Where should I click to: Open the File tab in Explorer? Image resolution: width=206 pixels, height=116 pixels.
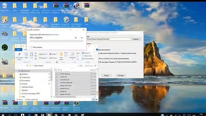click(18, 50)
